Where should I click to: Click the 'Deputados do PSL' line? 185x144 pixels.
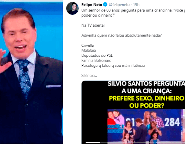pyautogui.click(x=97, y=56)
